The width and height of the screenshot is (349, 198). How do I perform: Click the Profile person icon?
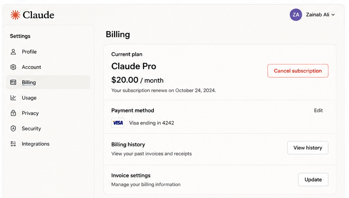(13, 52)
